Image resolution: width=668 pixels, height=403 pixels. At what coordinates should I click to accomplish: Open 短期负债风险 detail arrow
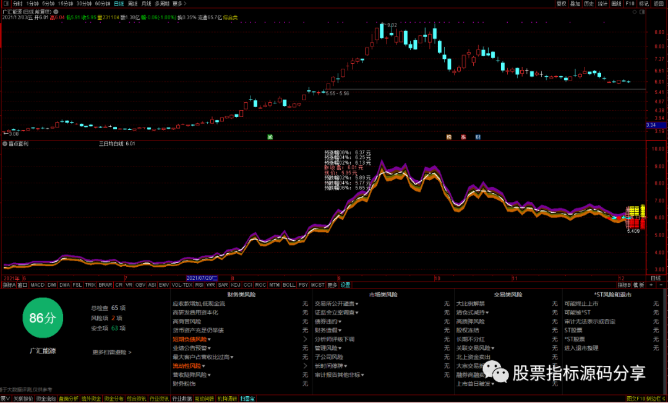tap(305, 339)
